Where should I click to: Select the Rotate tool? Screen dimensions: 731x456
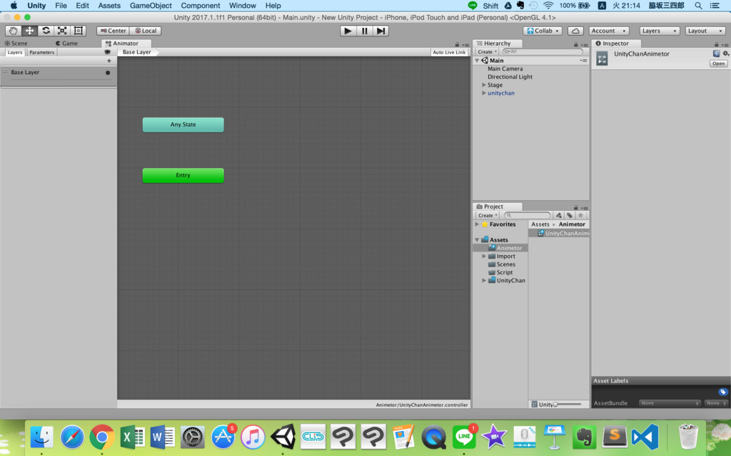[46, 31]
